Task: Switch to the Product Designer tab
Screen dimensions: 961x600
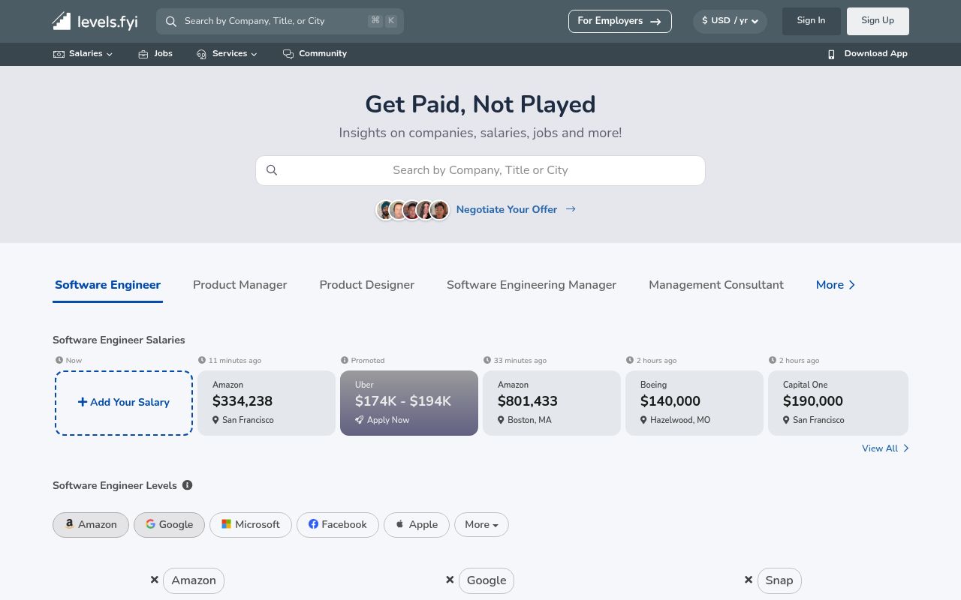Action: pos(367,285)
